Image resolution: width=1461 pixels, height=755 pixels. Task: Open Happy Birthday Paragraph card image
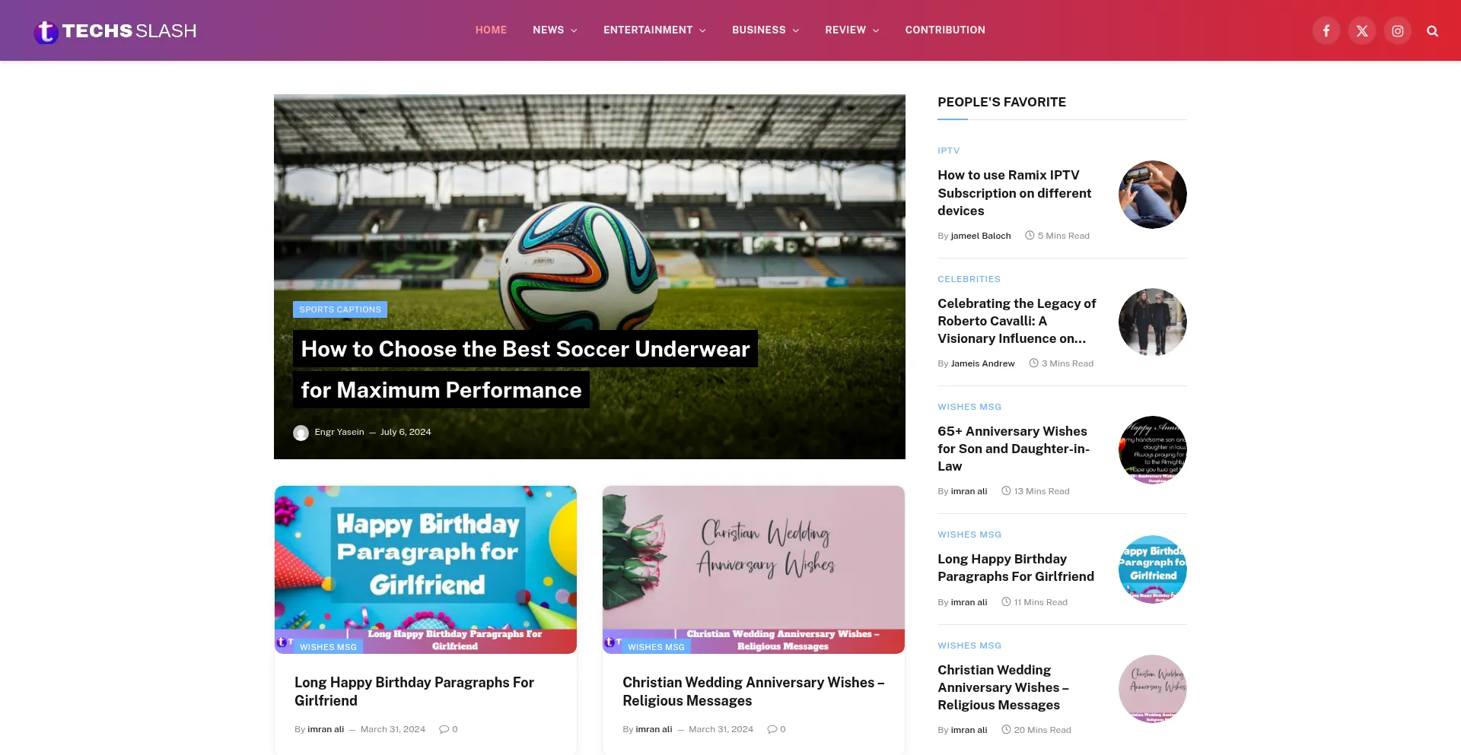point(425,569)
